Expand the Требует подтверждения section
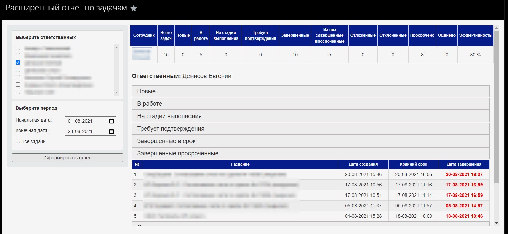508x234 pixels. coord(310,129)
